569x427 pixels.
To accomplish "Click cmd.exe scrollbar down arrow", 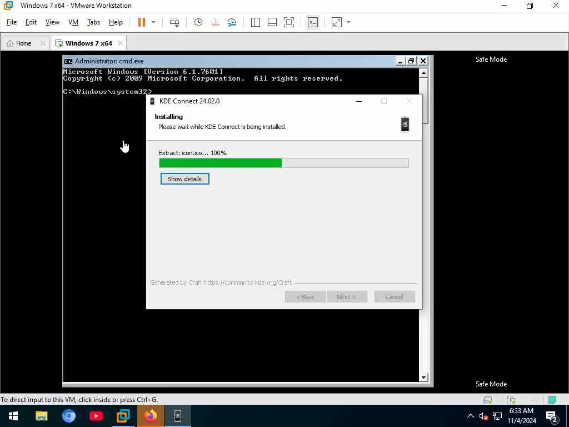I will pos(423,378).
